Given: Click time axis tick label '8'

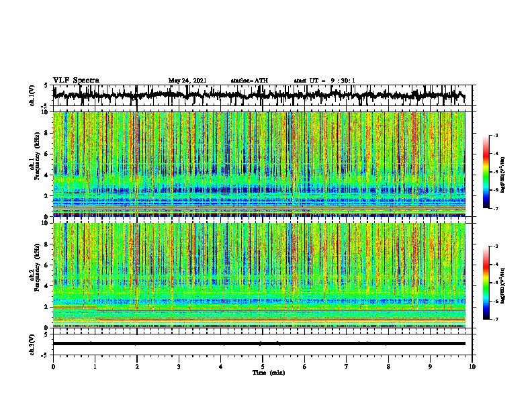Looking at the screenshot, I should pyautogui.click(x=388, y=367).
